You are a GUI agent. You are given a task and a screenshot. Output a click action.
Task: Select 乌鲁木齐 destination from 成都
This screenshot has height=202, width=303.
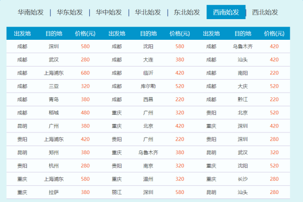click(243, 46)
